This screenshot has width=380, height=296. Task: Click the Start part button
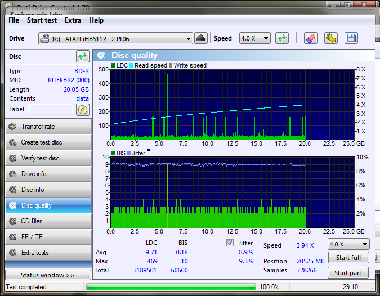[x=348, y=273]
